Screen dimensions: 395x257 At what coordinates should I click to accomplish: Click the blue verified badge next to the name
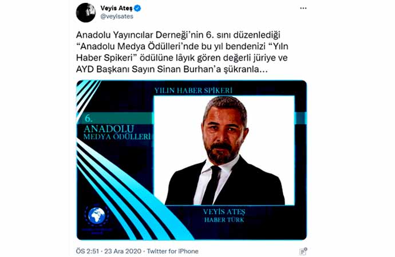(x=137, y=9)
